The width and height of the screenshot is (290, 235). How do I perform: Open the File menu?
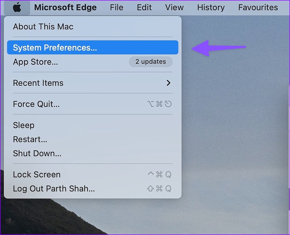tap(117, 8)
